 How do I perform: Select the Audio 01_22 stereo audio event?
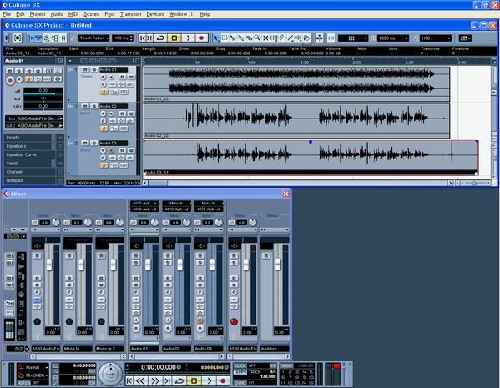pyautogui.click(x=296, y=84)
